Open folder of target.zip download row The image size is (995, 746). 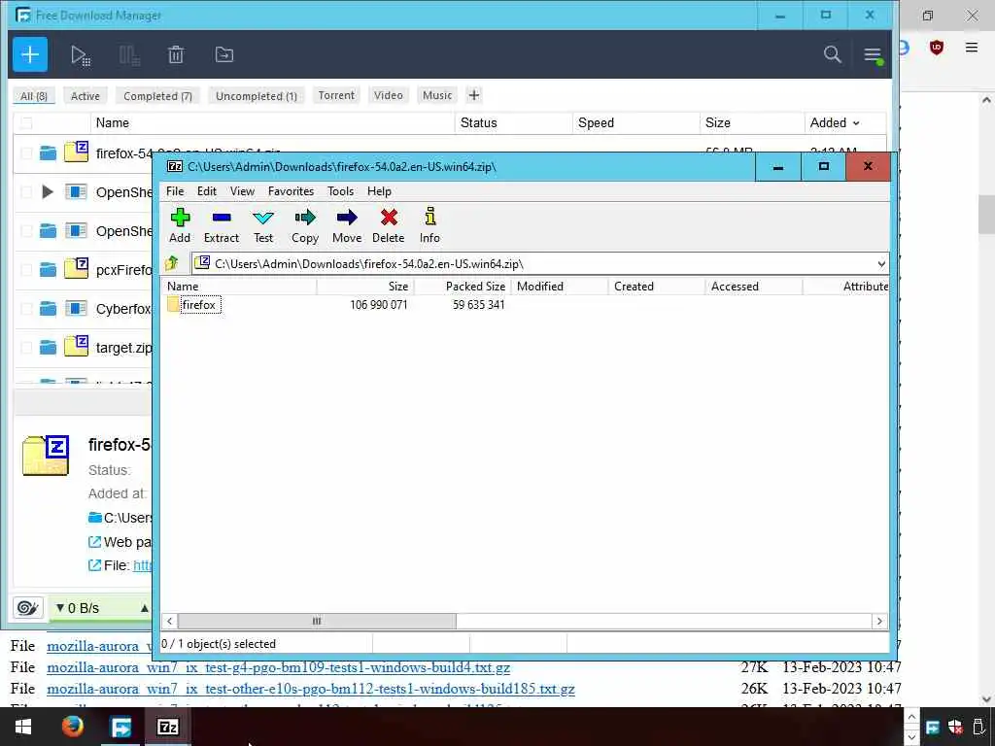coord(49,348)
